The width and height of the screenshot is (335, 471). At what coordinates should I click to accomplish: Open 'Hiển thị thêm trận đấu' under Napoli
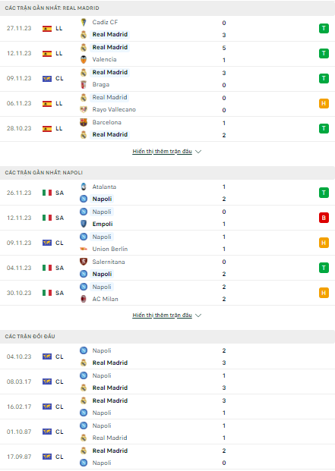162,315
